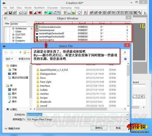Click the green globe toolbar icon
The height and width of the screenshot is (136, 152).
click(46, 13)
